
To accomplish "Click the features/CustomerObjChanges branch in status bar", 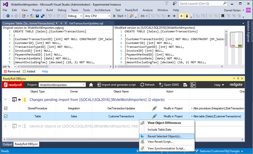I will pyautogui.click(x=220, y=151).
